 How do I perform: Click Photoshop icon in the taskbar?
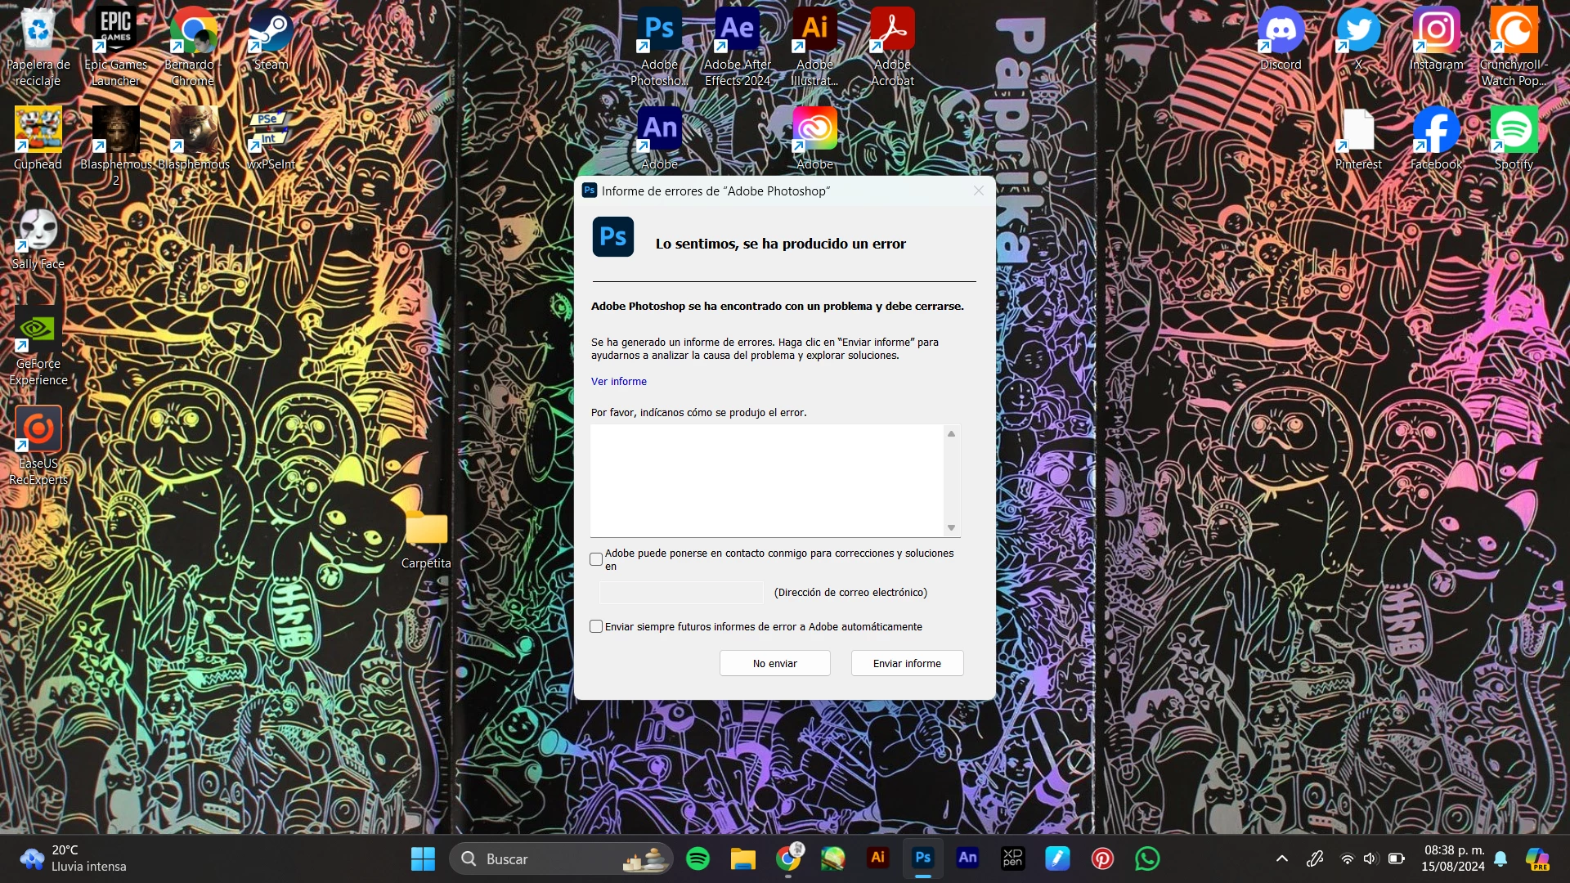(x=922, y=858)
